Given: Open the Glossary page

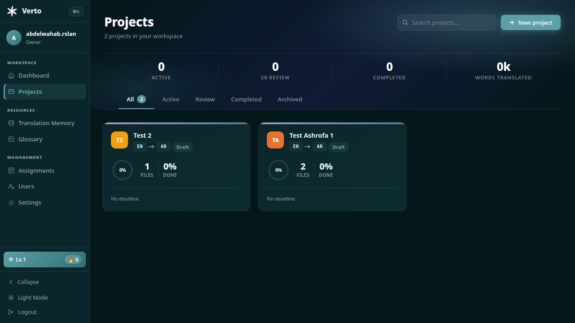Looking at the screenshot, I should [x=45, y=139].
